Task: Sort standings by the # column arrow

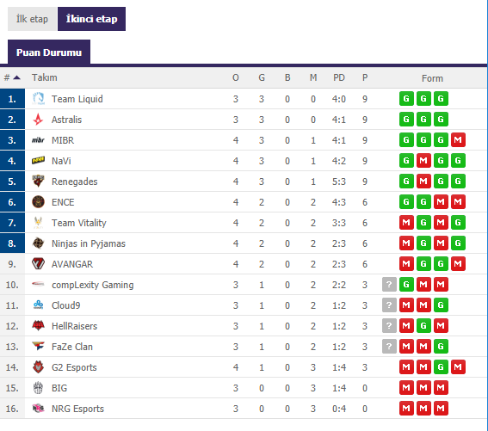Action: [x=17, y=77]
